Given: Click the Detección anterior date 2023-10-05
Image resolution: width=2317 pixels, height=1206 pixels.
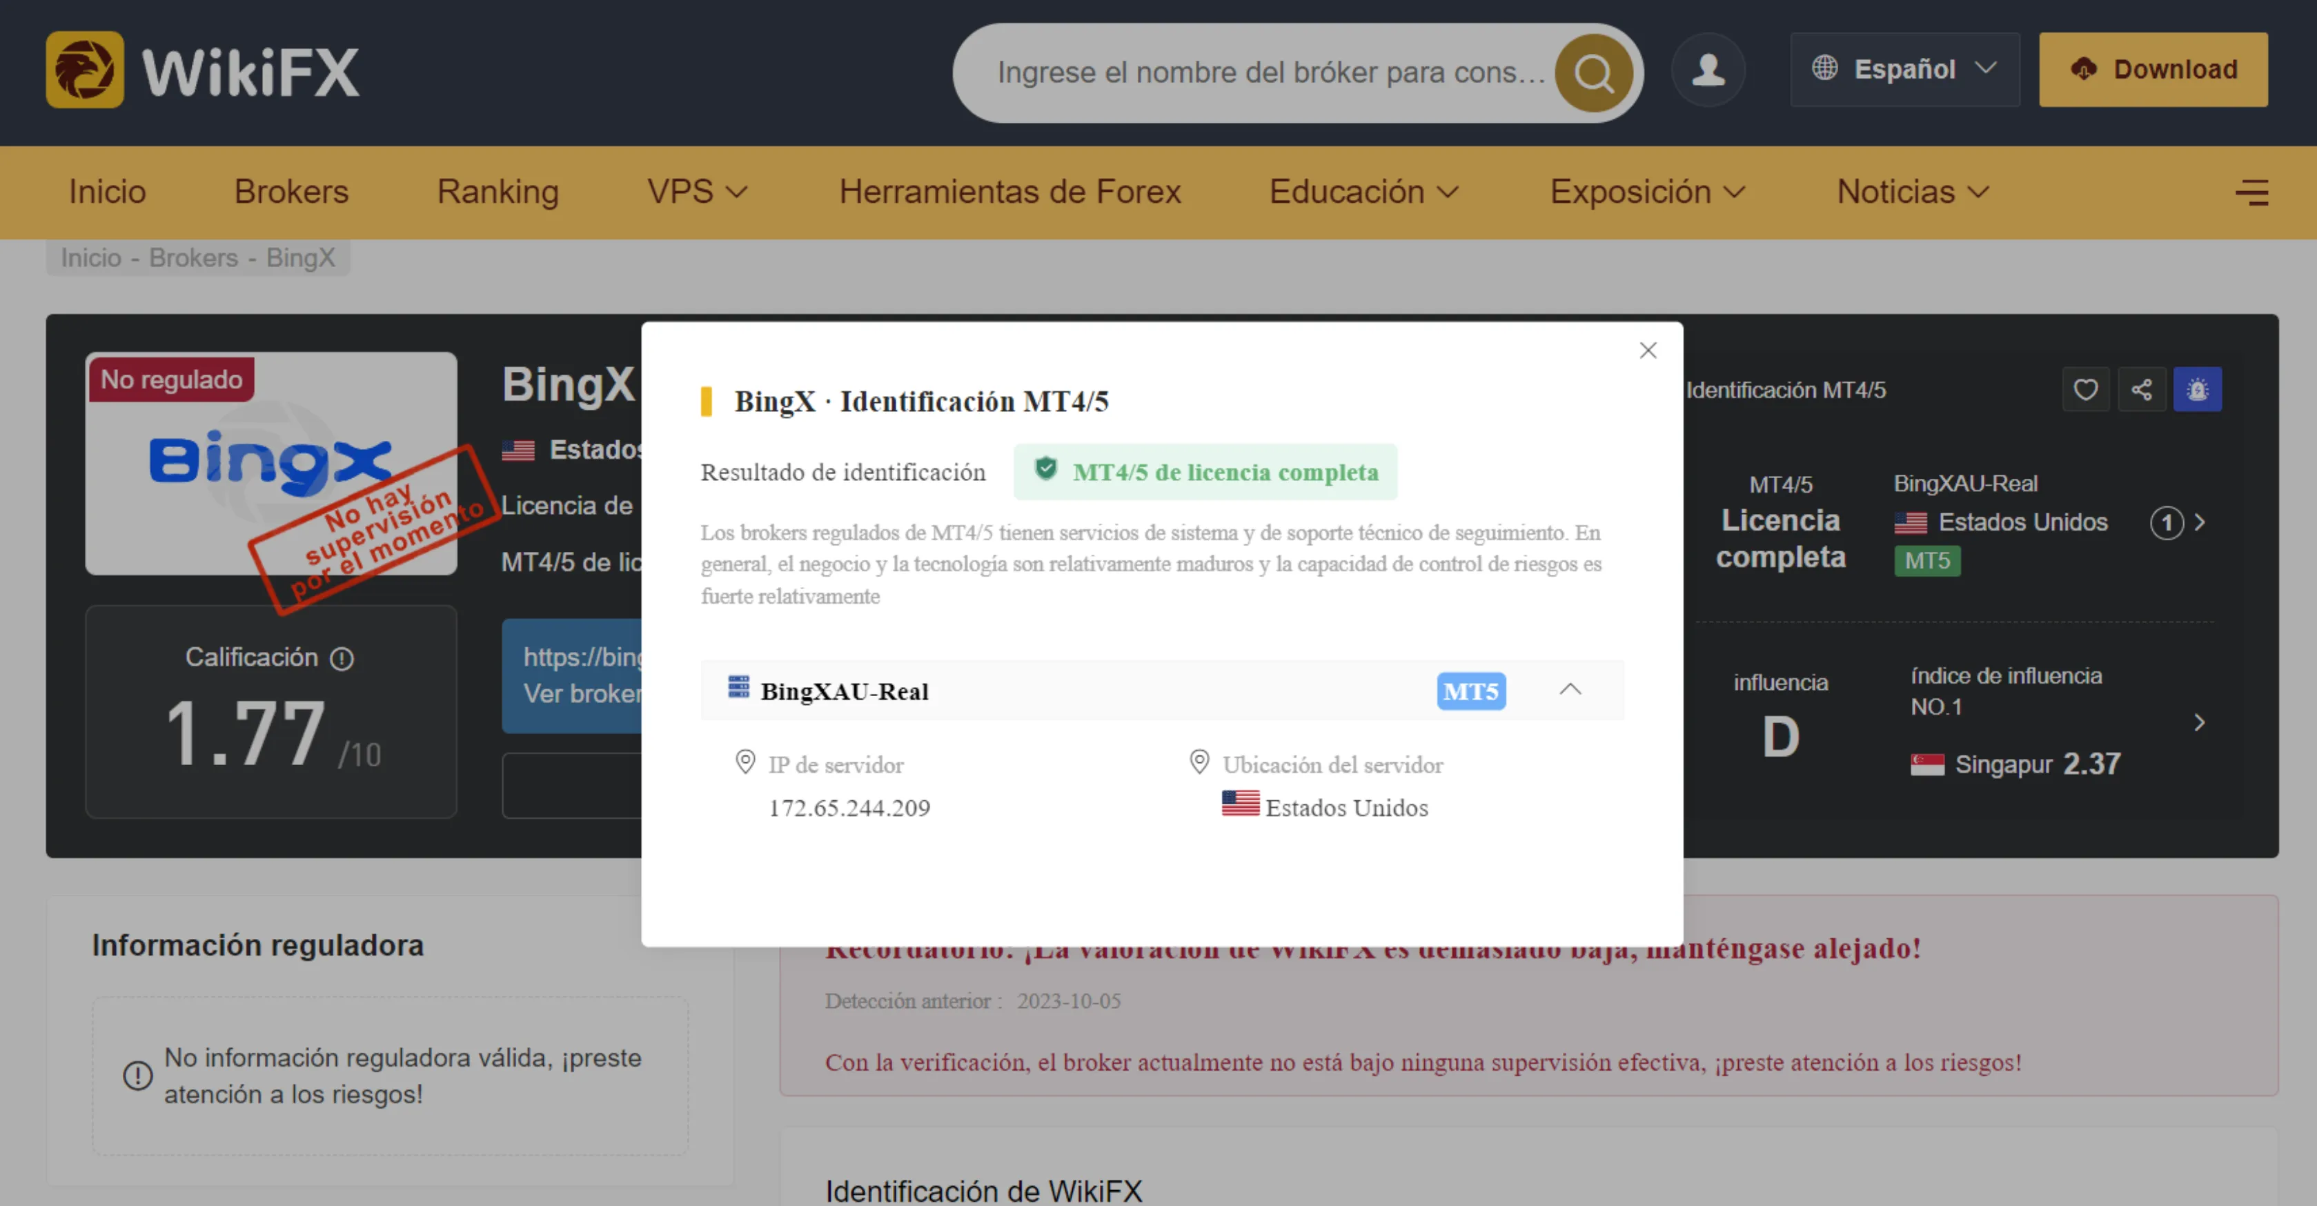Looking at the screenshot, I should 1069,1001.
